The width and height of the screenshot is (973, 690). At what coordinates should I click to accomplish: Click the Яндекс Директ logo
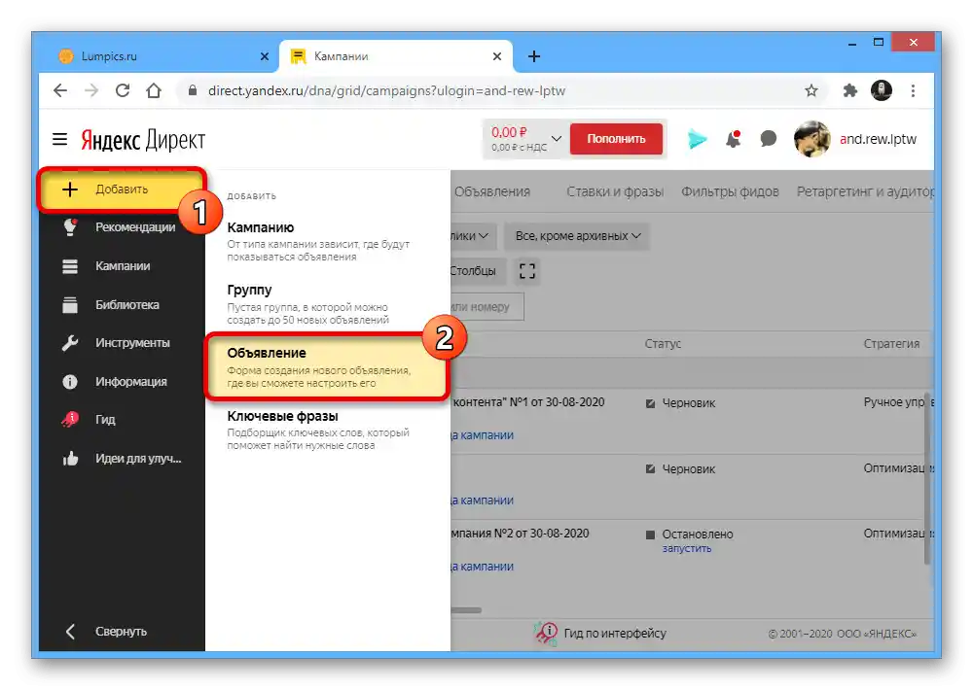pos(143,140)
